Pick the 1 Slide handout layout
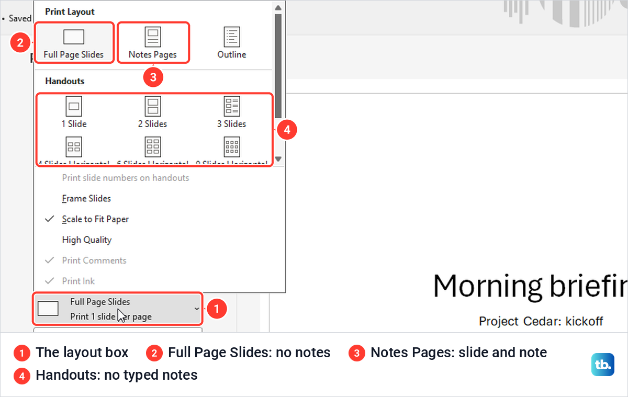 [74, 112]
